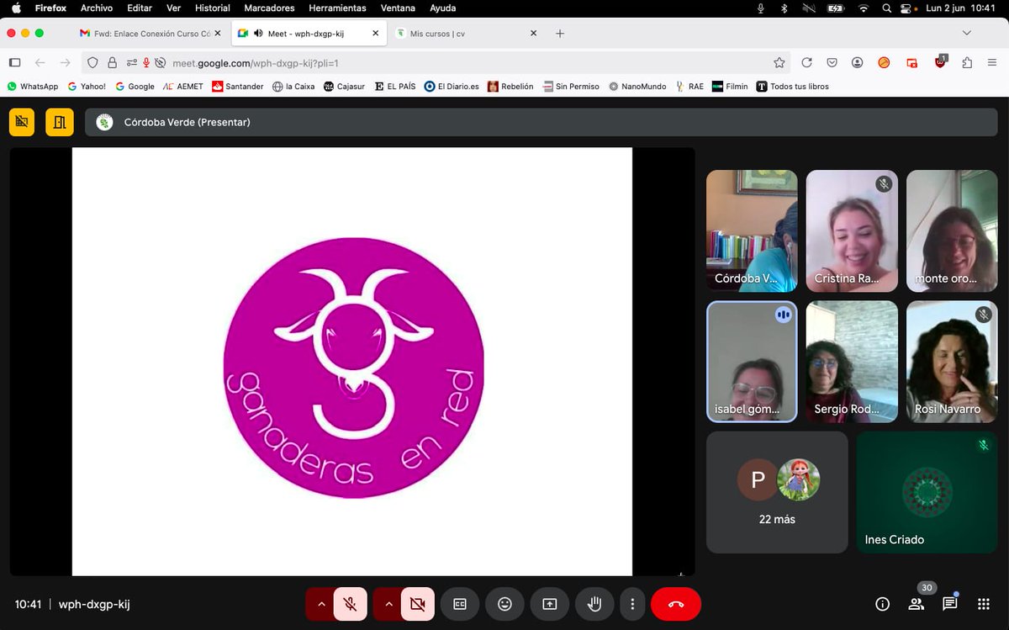Leave the call with red hang-up button
The height and width of the screenshot is (630, 1009).
click(x=676, y=604)
